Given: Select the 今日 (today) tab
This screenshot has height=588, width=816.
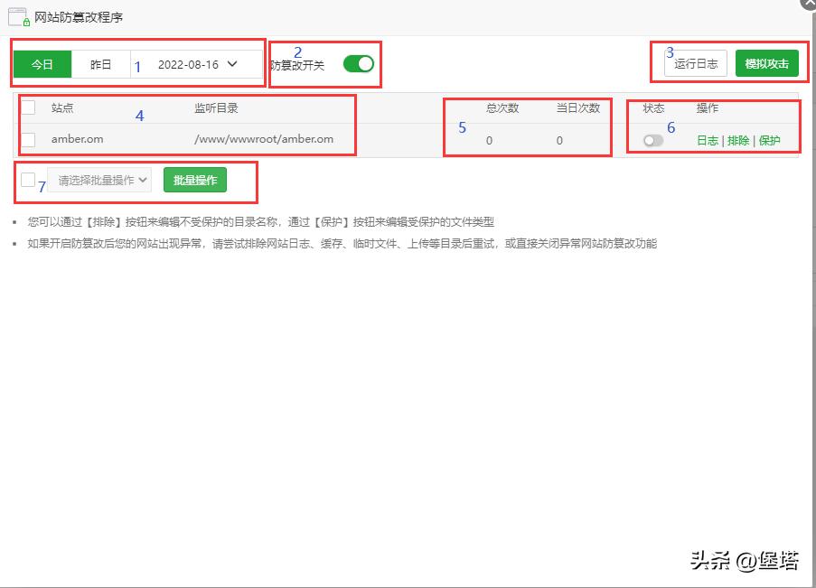Looking at the screenshot, I should pos(42,63).
